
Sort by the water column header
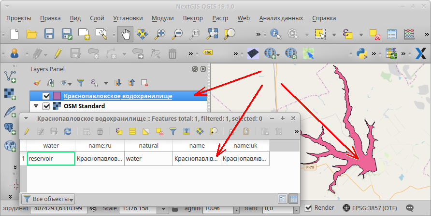click(x=51, y=146)
